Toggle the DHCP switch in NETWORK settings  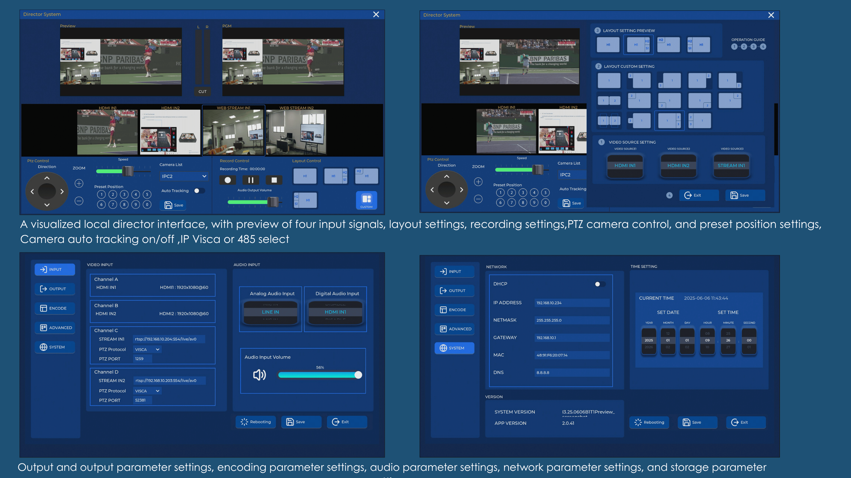tap(600, 284)
